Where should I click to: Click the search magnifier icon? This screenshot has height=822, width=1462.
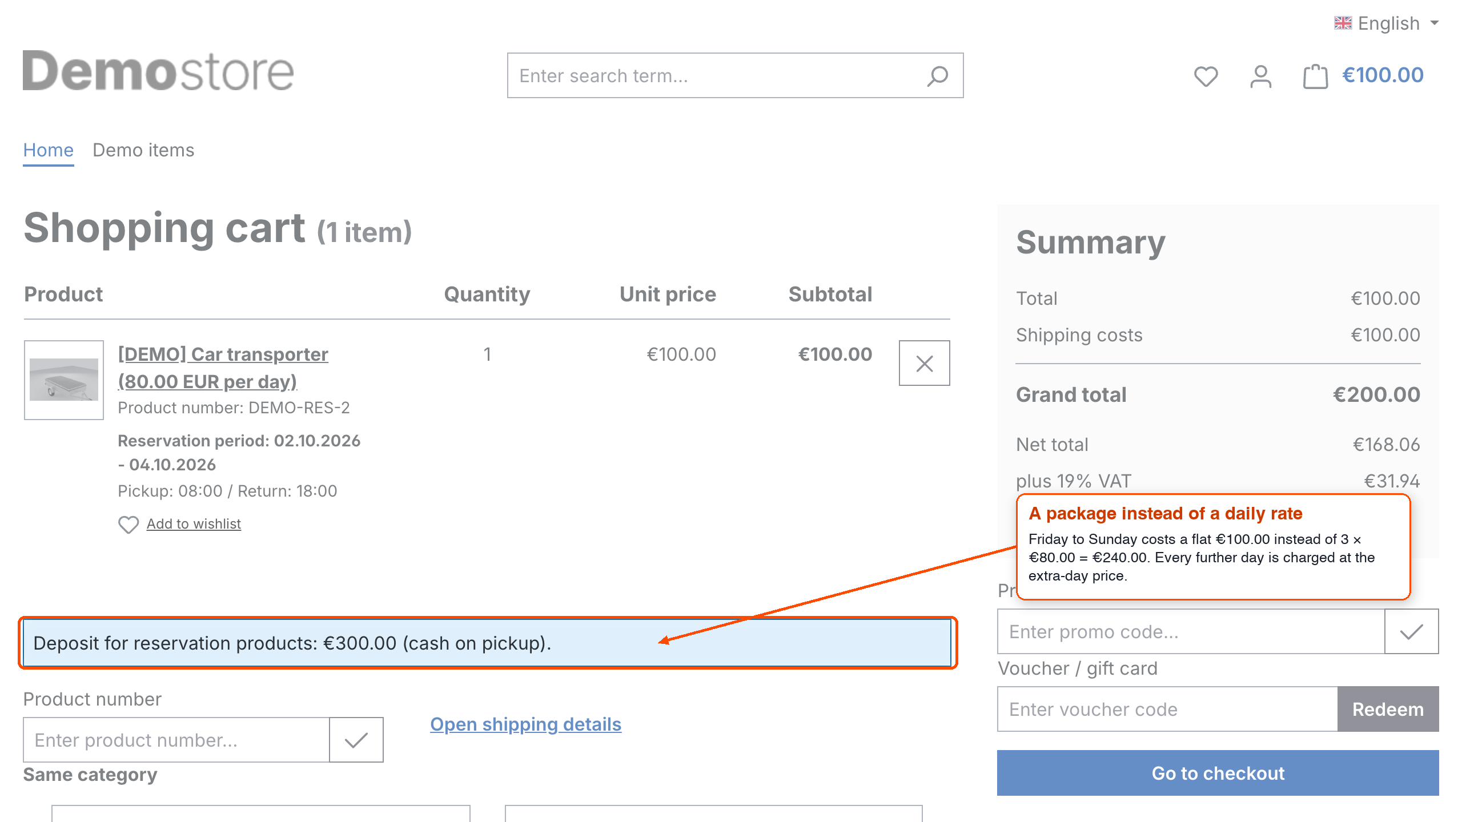(x=937, y=76)
